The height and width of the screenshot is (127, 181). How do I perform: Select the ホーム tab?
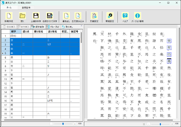click(9, 7)
